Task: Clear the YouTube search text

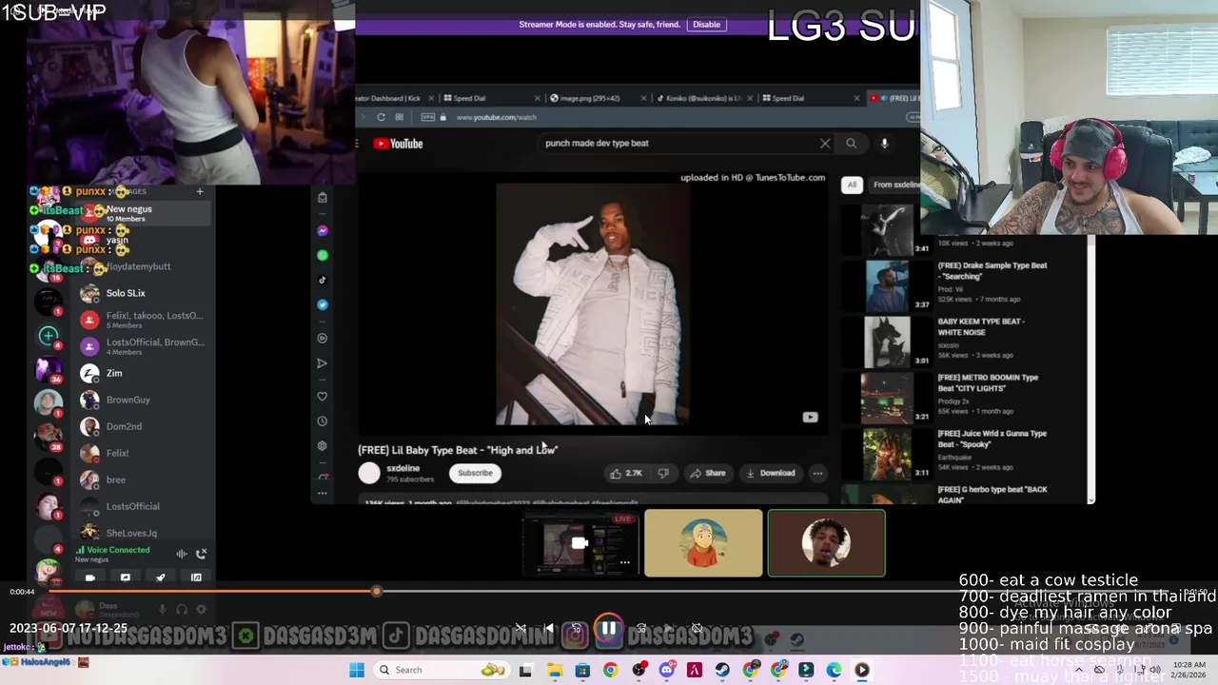Action: pyautogui.click(x=825, y=144)
